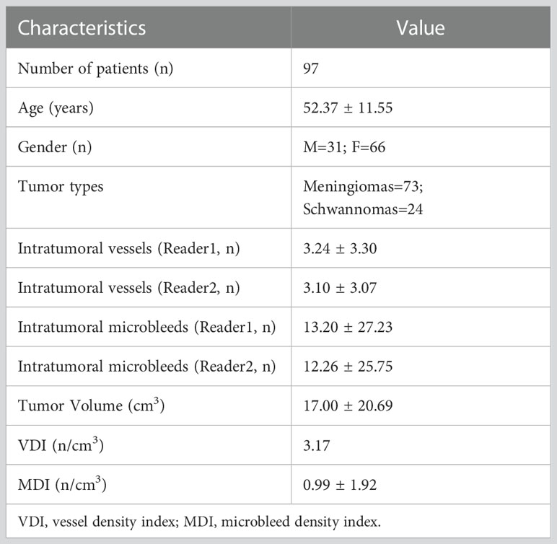Select the Tumor Volume label

[92, 405]
